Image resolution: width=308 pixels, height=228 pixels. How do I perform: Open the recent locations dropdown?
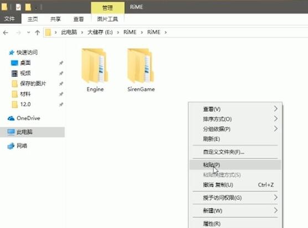[x=29, y=33]
